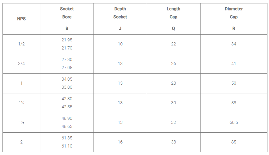Select the diameter cap value 66.5

[234, 122]
